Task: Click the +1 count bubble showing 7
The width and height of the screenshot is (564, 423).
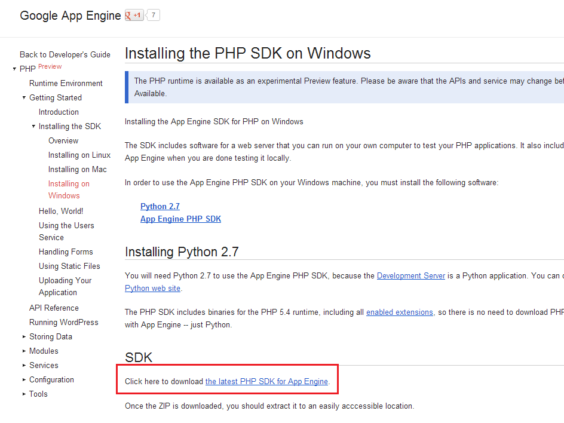Action: (x=153, y=15)
